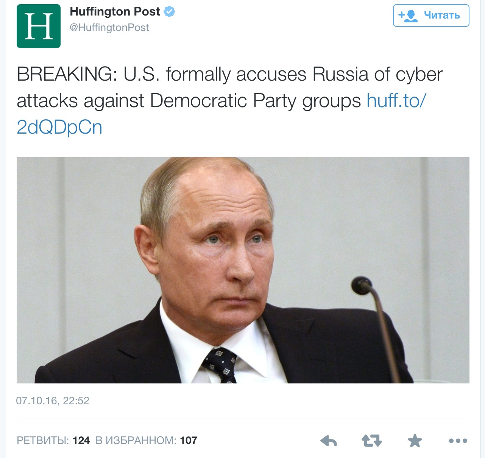View the В ИЗБРАННОМ favorites label
The height and width of the screenshot is (458, 485).
point(136,441)
